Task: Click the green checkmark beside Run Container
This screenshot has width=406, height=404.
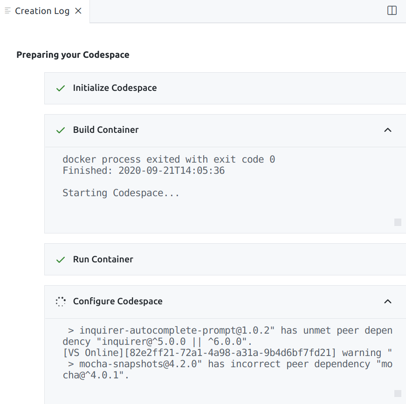Action: (60, 259)
